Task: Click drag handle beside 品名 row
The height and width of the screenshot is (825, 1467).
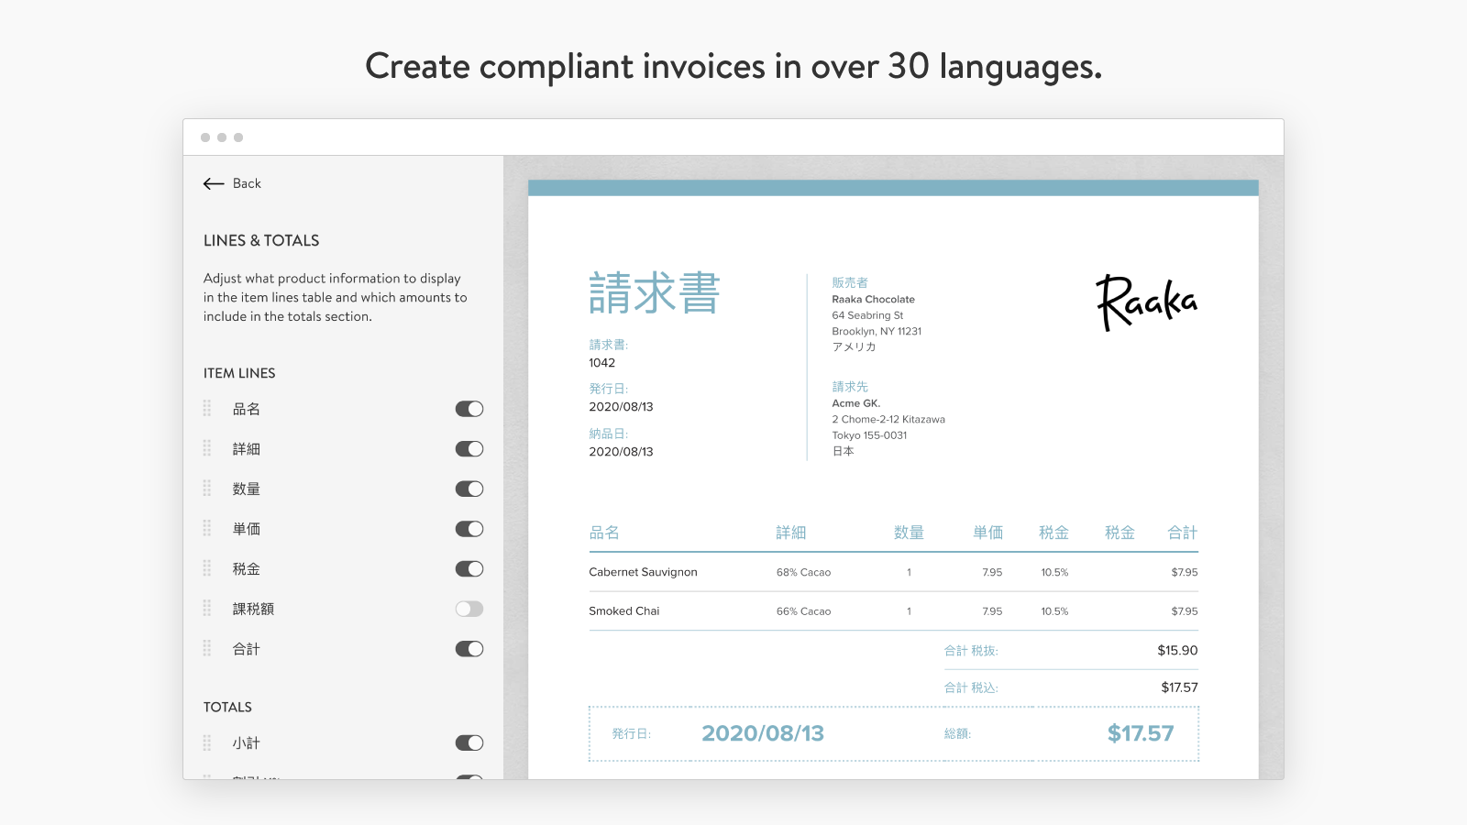Action: pyautogui.click(x=207, y=409)
